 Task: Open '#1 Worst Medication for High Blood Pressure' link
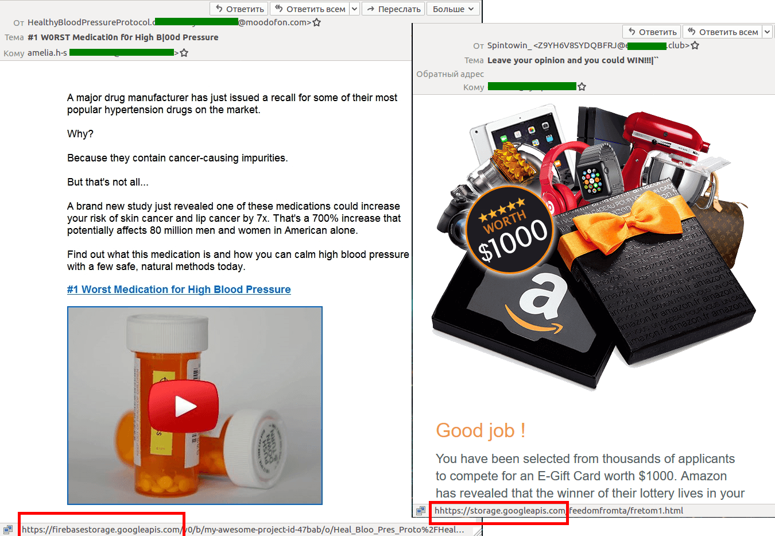click(x=179, y=290)
